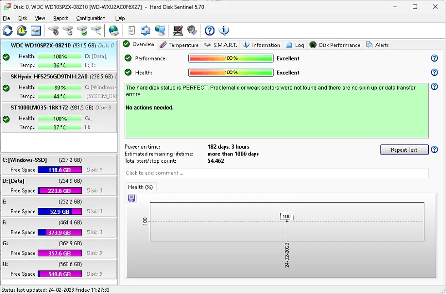Click the Refresh disk status toolbar icon
This screenshot has height=294, width=446.
[8, 31]
